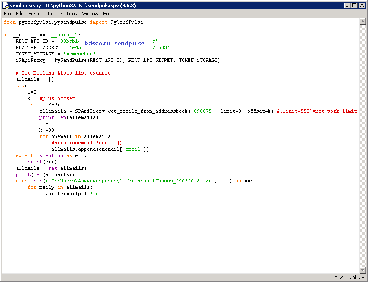Click on the 'while i<=9:' line
The height and width of the screenshot is (282, 368).
point(43,105)
